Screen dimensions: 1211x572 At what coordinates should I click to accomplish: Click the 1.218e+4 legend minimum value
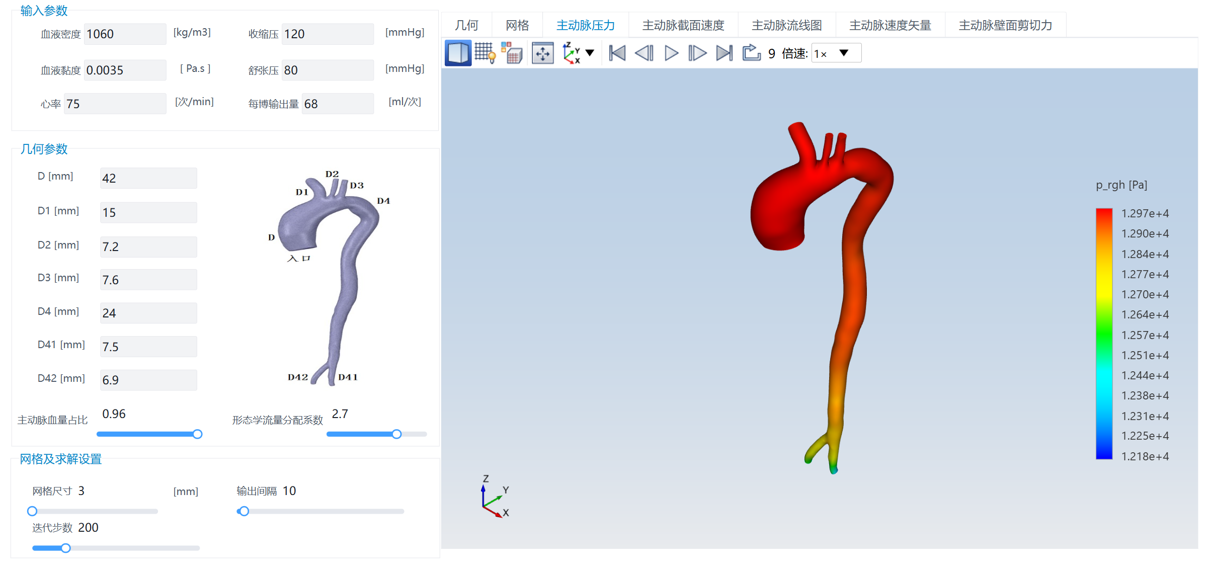tap(1145, 456)
